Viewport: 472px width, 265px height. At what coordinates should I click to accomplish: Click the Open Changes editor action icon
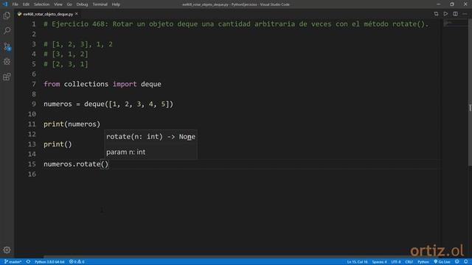click(436, 14)
